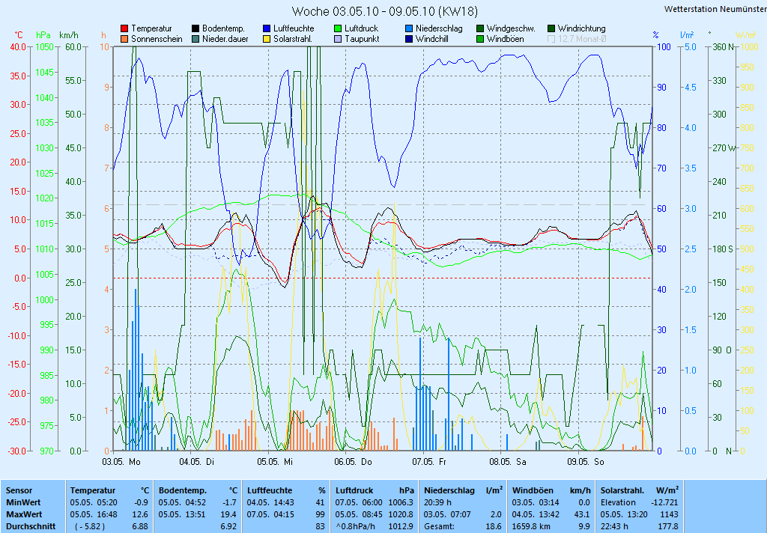Click the 270 W wind direction label
The height and width of the screenshot is (533, 767).
point(724,147)
